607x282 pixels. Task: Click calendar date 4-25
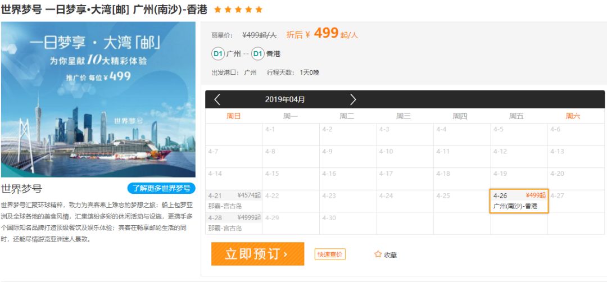click(462, 201)
